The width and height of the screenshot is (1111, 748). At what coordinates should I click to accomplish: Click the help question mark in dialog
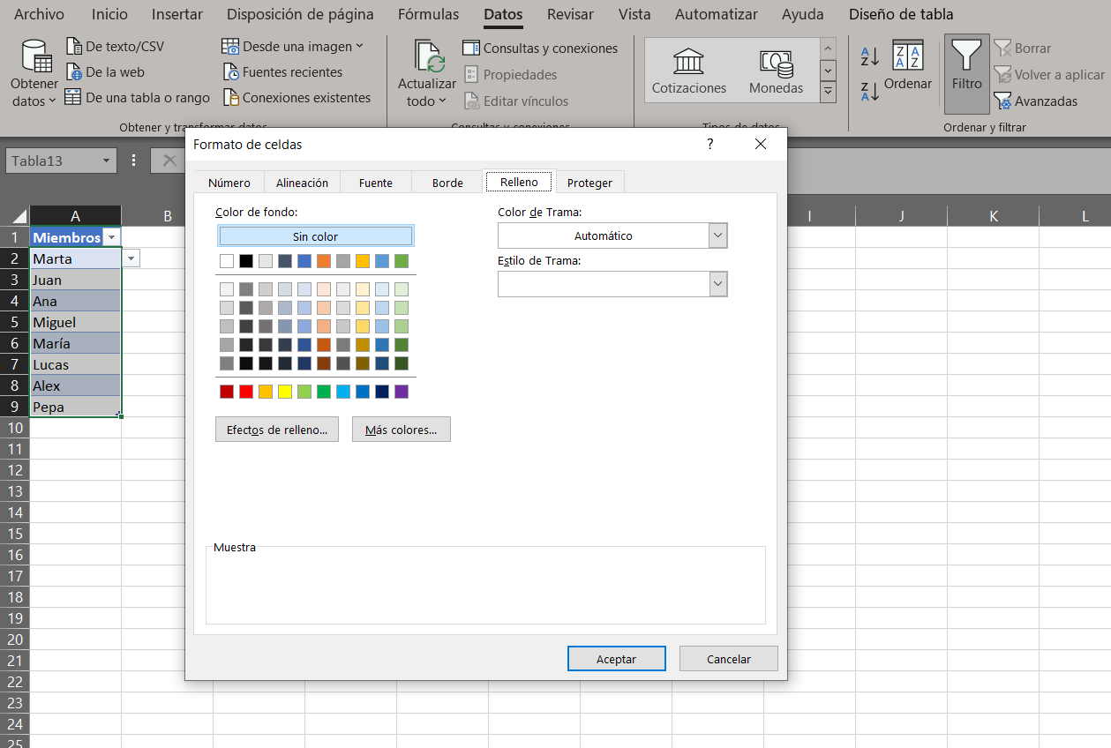point(710,144)
